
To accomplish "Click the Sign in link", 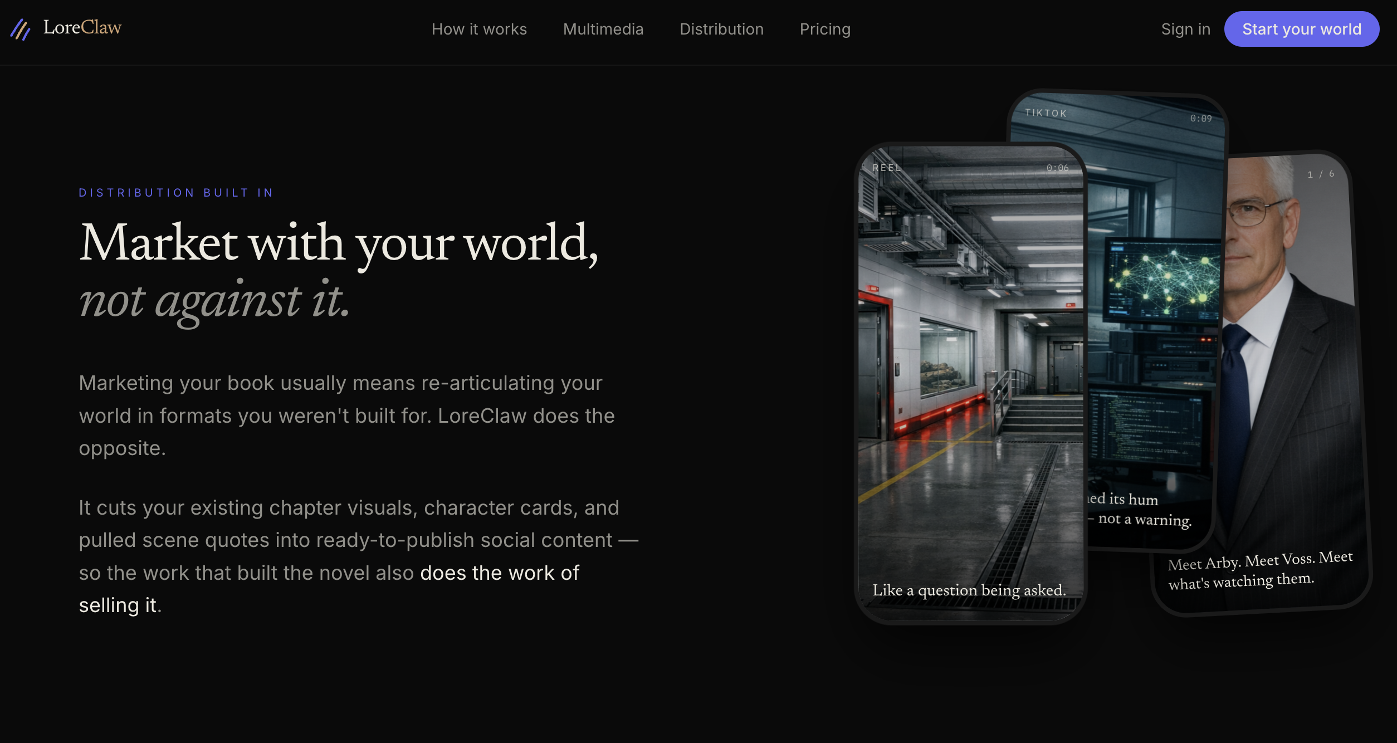I will (x=1185, y=29).
